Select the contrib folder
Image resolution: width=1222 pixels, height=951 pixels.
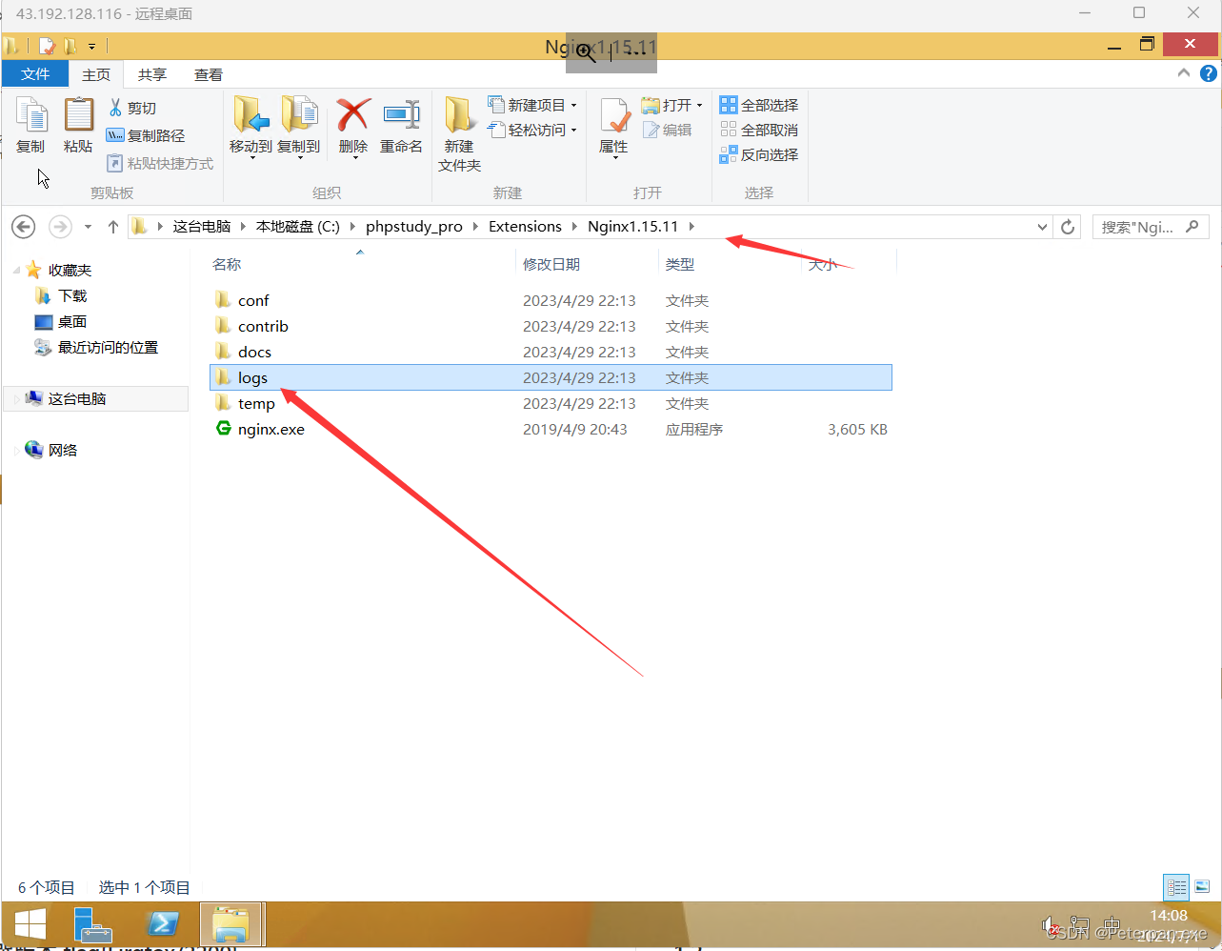[551, 326]
